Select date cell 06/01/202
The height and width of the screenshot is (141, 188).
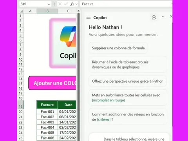(x=67, y=117)
